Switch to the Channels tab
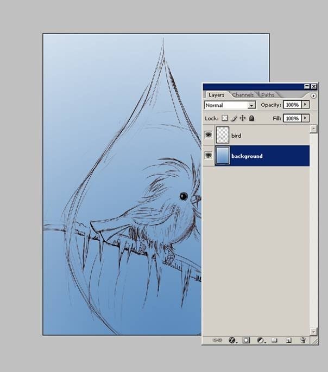 [x=243, y=95]
